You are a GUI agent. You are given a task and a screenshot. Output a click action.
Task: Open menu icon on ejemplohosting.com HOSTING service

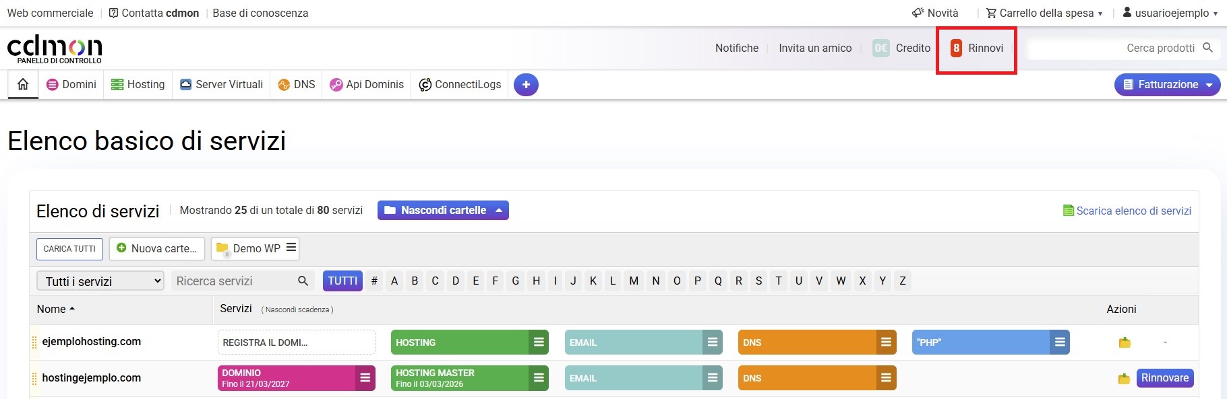[x=539, y=342]
